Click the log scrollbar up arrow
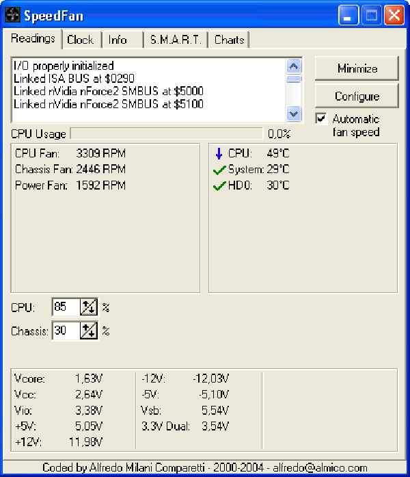The width and height of the screenshot is (410, 477). 293,66
